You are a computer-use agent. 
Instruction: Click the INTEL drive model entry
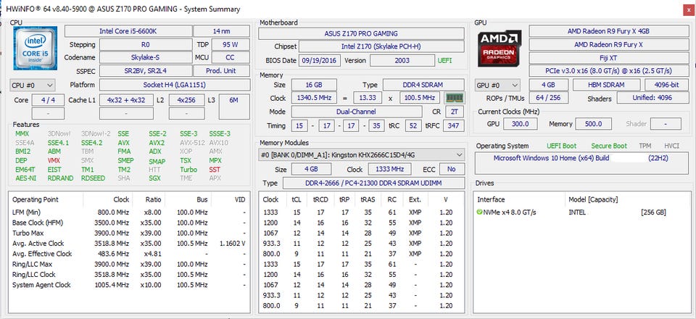pyautogui.click(x=577, y=212)
